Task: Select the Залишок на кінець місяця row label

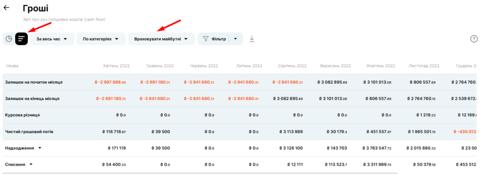Action: [x=32, y=99]
